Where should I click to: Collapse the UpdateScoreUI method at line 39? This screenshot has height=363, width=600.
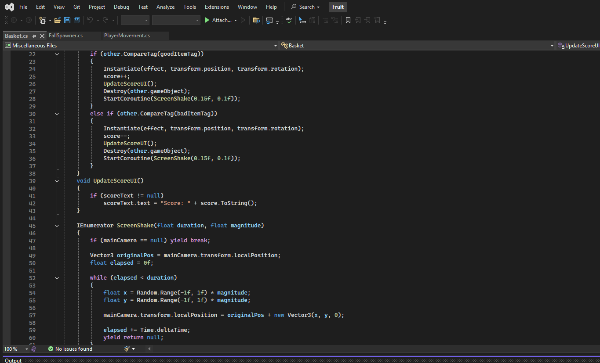[57, 181]
